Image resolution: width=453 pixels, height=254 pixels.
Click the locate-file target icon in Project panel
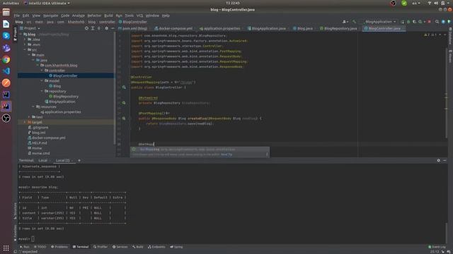(86, 28)
